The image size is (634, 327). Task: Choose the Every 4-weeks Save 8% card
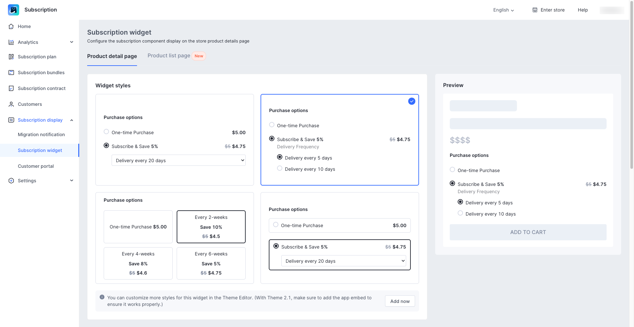click(138, 263)
